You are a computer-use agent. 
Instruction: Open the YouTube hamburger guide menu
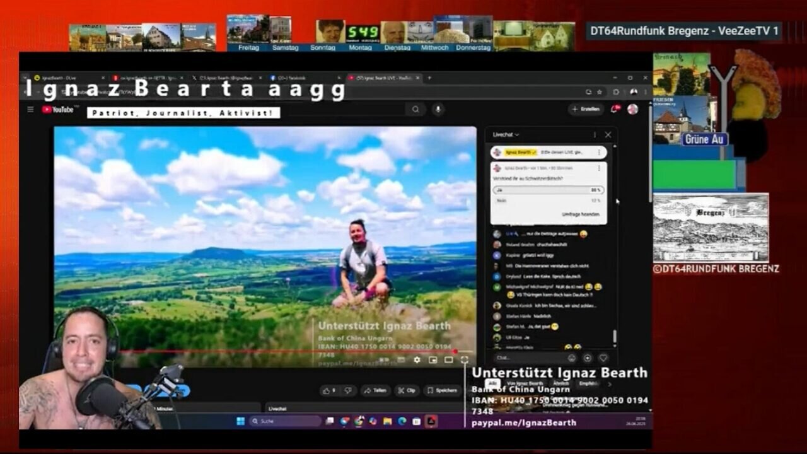[x=30, y=110]
